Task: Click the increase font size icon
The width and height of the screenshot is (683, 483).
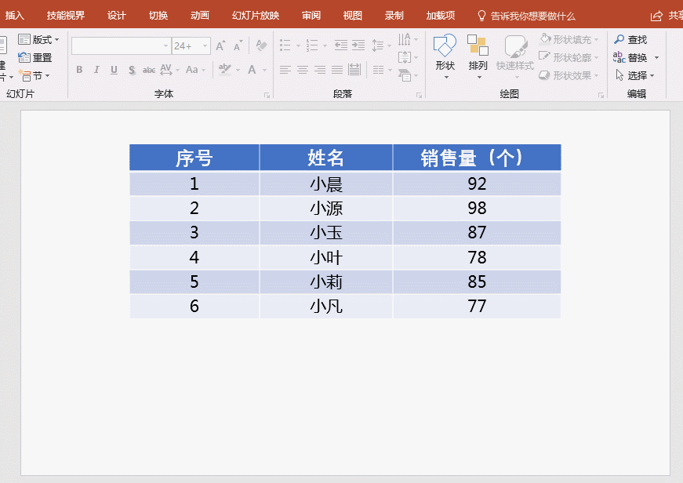Action: click(x=220, y=46)
